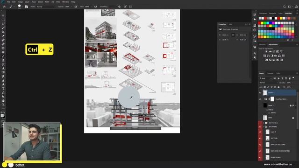
Task: Select the Zoom tool
Action: [x=3, y=105]
